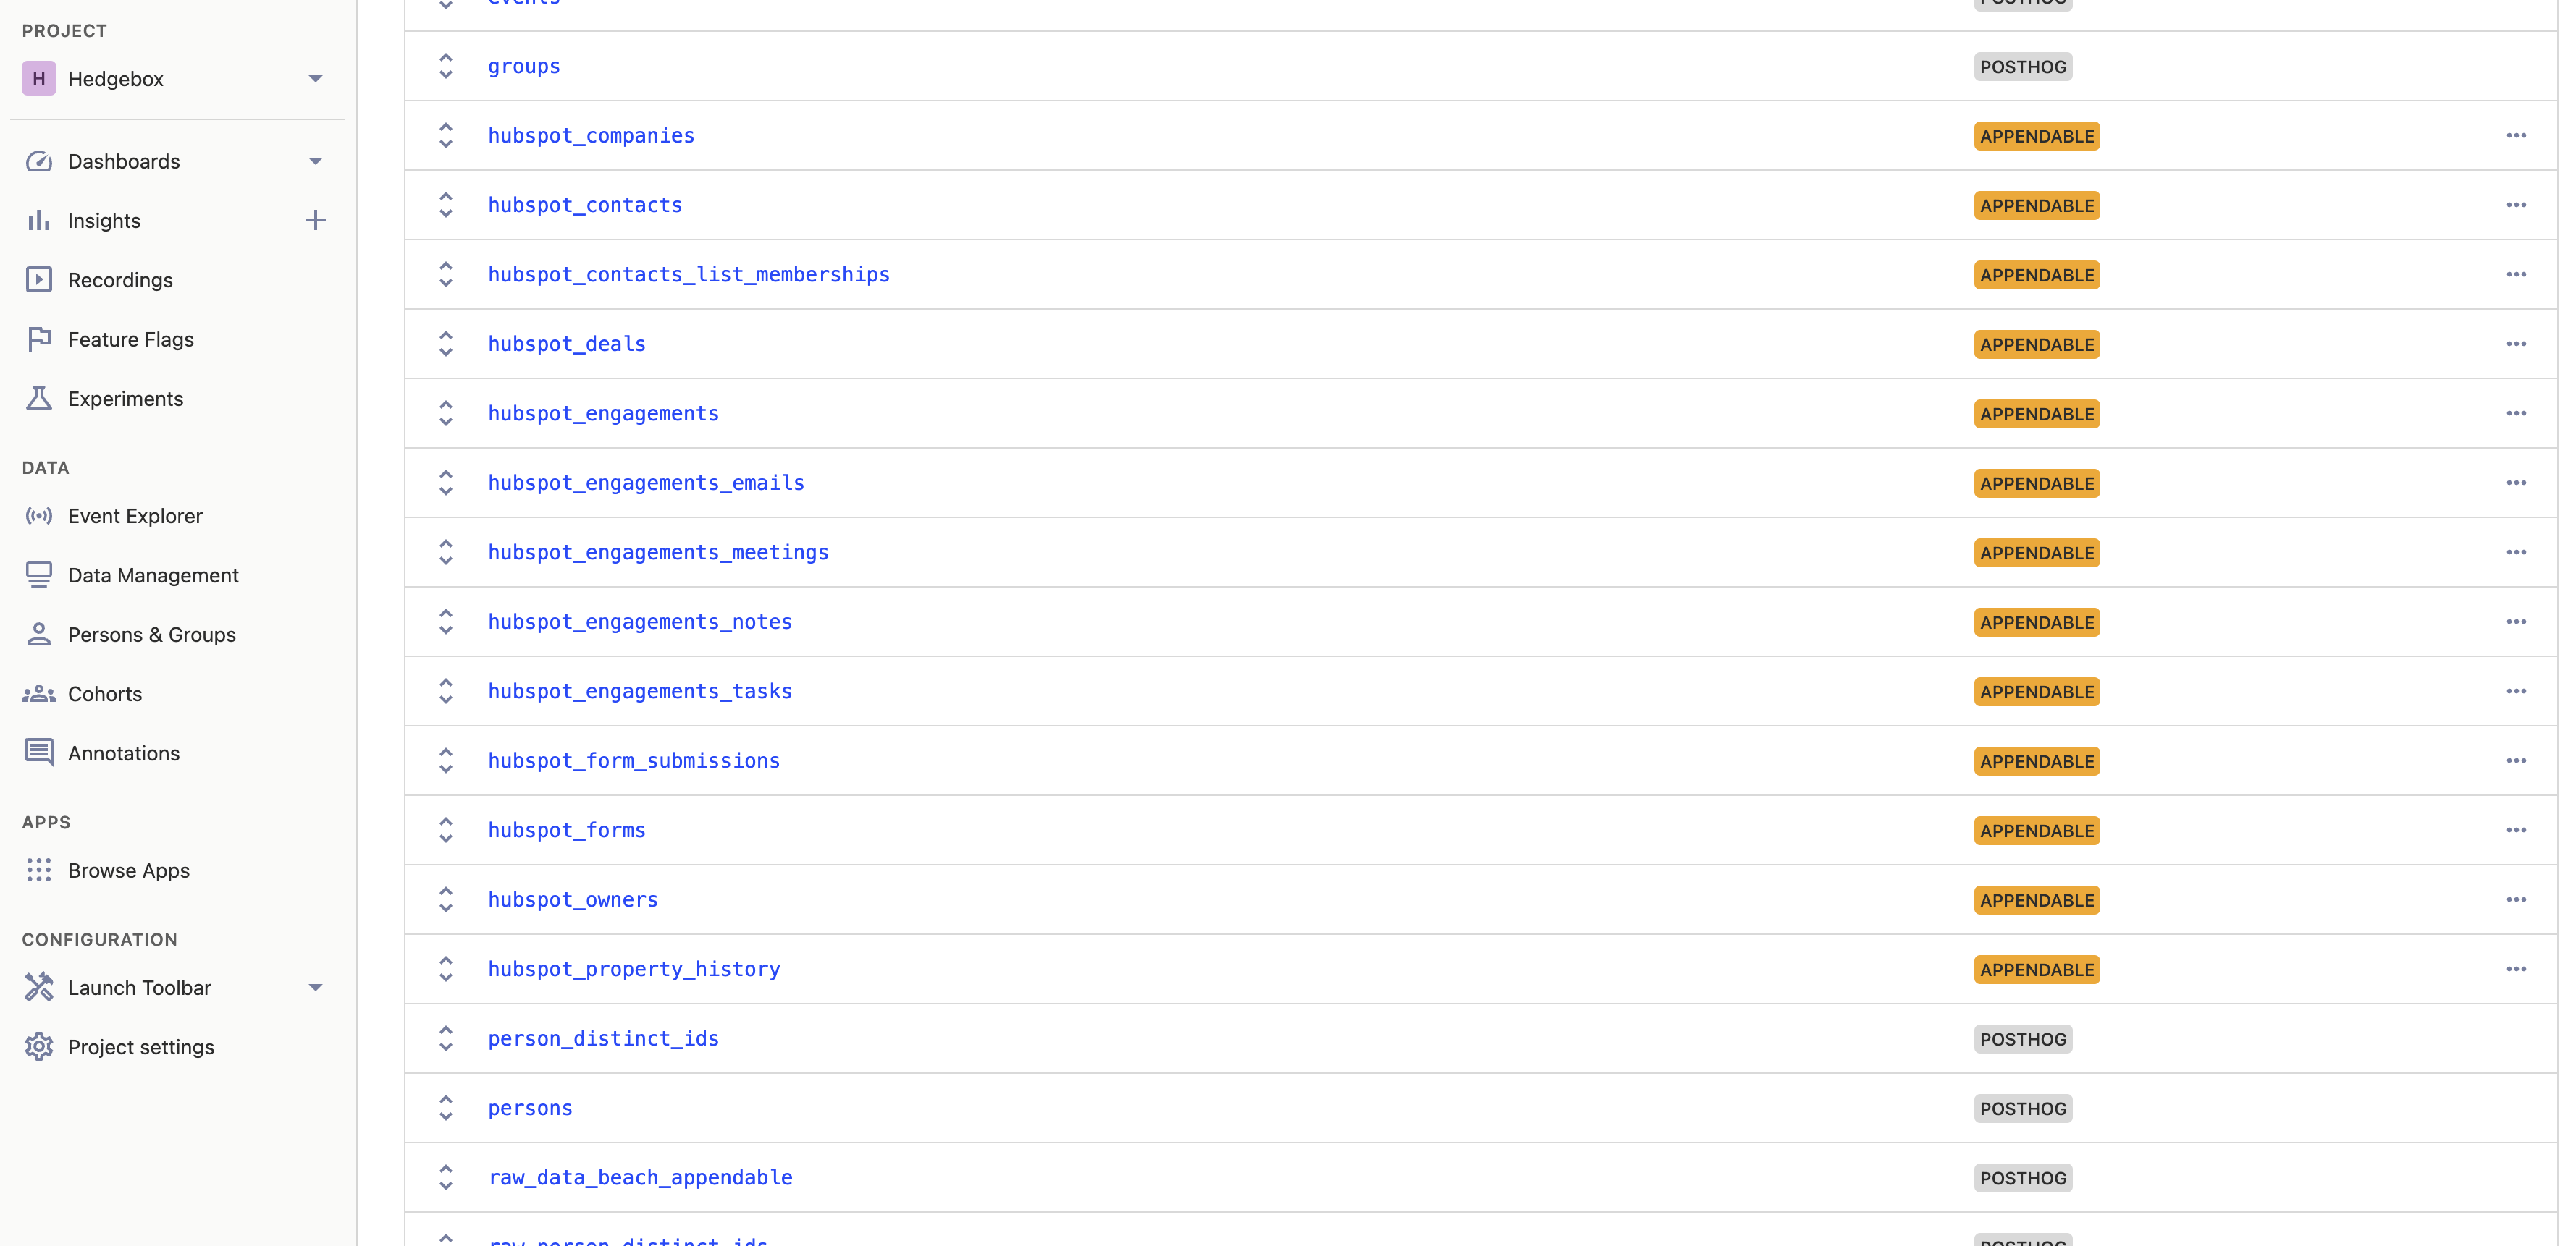Click the Cohorts people icon
2576x1246 pixels.
(38, 693)
